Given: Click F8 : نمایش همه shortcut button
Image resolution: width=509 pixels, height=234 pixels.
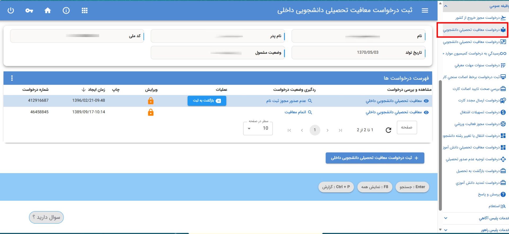Looking at the screenshot, I should [375, 187].
